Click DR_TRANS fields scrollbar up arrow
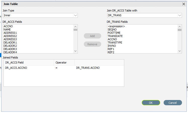 tap(180, 27)
